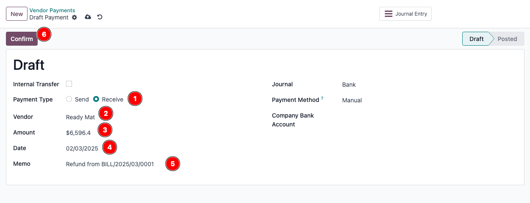
Task: Click the red marker numbered 6
Action: point(44,33)
